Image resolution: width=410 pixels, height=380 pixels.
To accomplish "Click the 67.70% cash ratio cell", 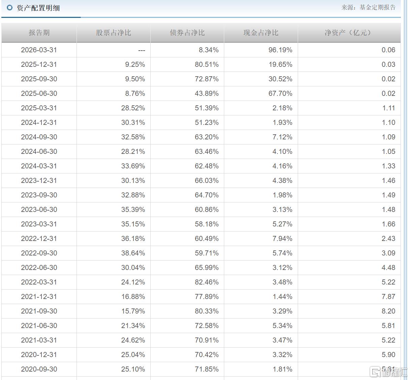I will (x=261, y=93).
